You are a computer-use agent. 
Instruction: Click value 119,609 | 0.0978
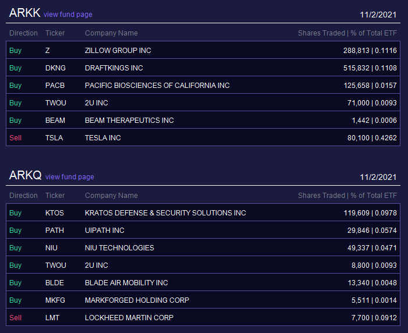370,213
